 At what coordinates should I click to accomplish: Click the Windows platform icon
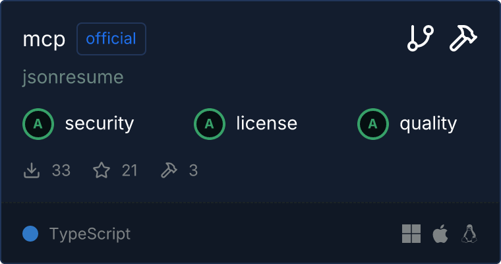coord(411,234)
